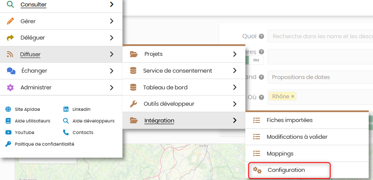Open the YouTube link
Screen dimensions: 373x180
coord(24,132)
